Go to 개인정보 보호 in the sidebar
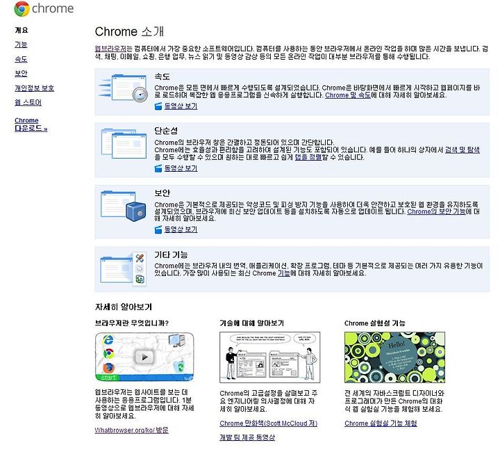500x452 pixels. point(35,88)
